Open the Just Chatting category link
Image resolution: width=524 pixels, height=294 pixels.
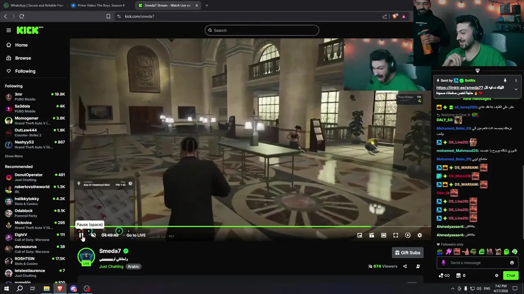coord(111,267)
